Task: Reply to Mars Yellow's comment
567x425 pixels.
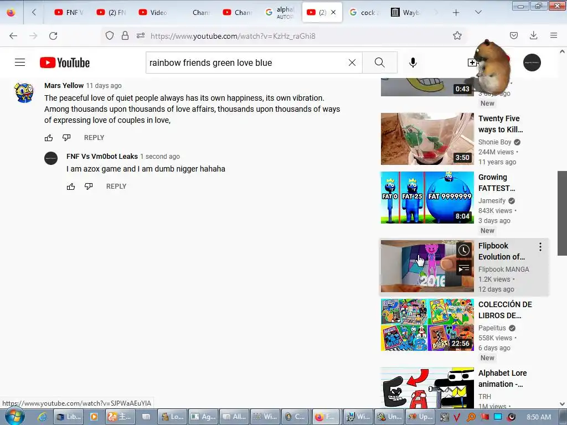Action: (x=94, y=138)
